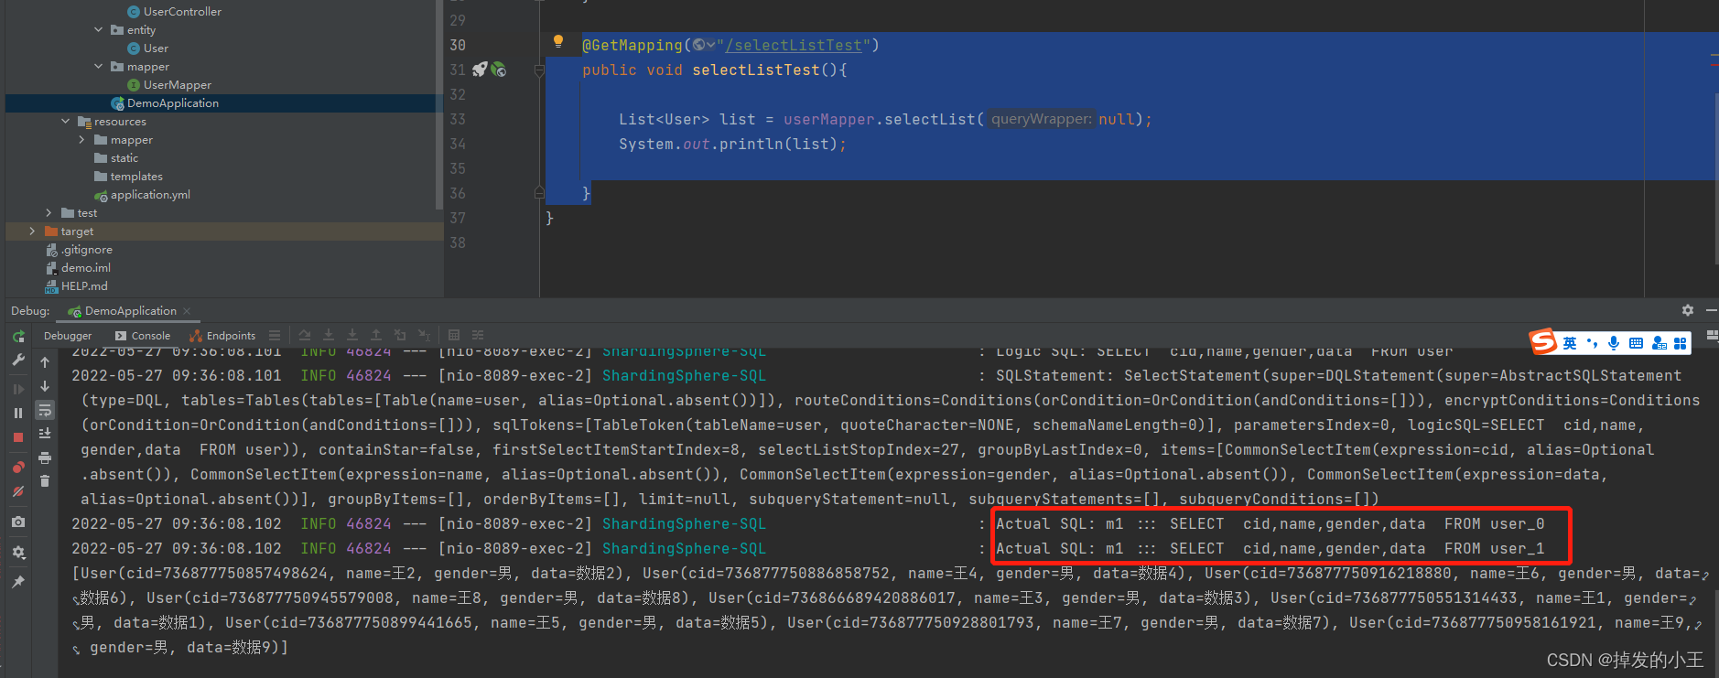Select DemoApplication in project tree
Screen dimensions: 1719x678
165,102
